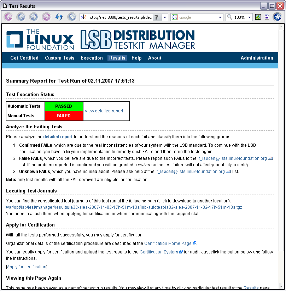Open the Get Certified menu
Screen dimensions: 286x291
pyautogui.click(x=24, y=58)
